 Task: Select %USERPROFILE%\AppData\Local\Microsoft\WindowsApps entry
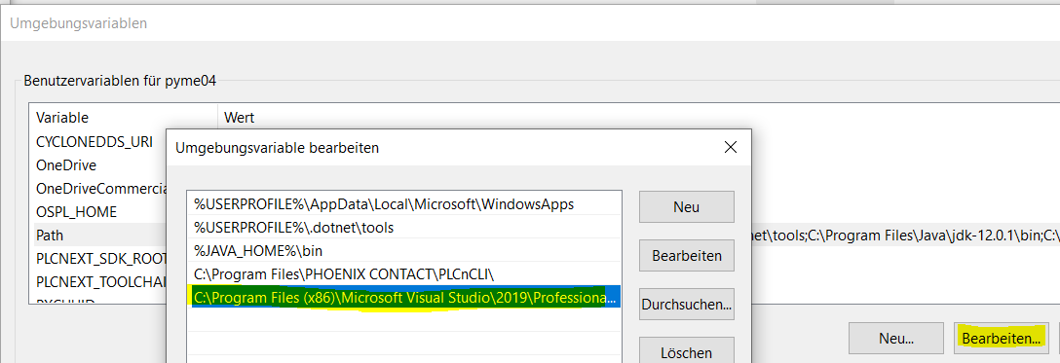(x=403, y=203)
